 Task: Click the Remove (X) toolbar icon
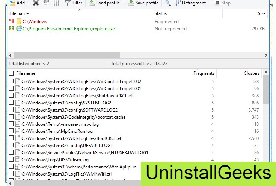tap(36, 3)
